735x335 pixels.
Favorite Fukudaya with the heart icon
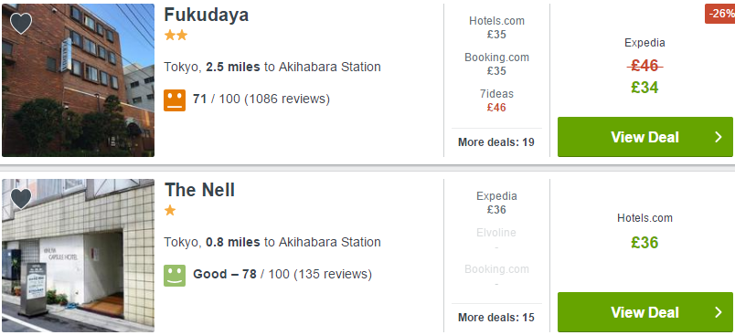pos(21,24)
